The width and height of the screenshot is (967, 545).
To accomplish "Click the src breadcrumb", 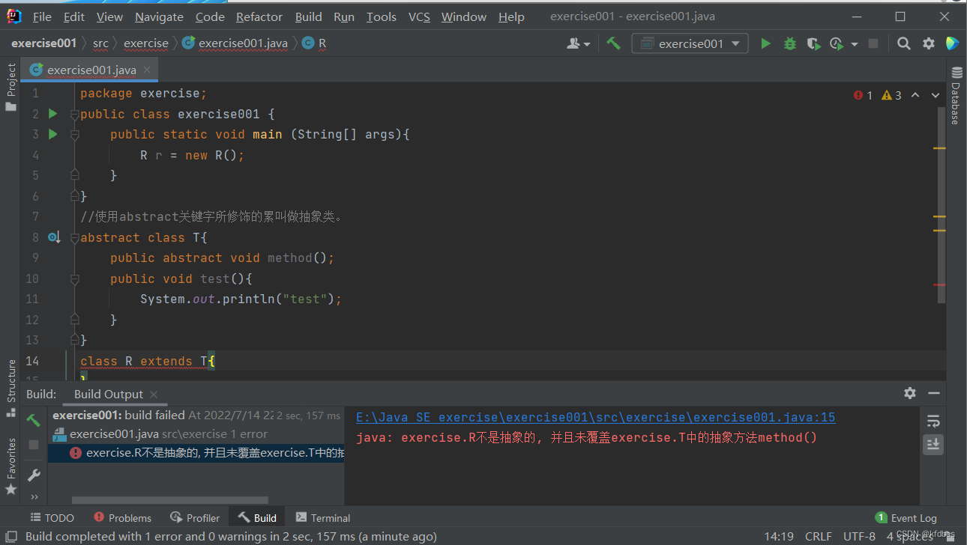I will click(100, 43).
